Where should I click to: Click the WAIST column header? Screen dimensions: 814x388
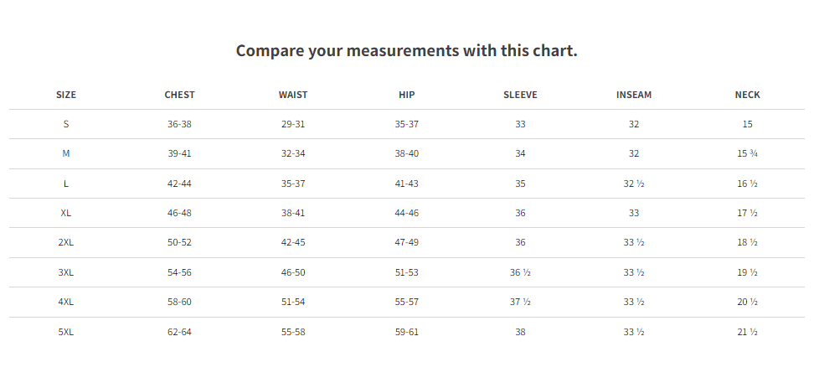pyautogui.click(x=293, y=95)
